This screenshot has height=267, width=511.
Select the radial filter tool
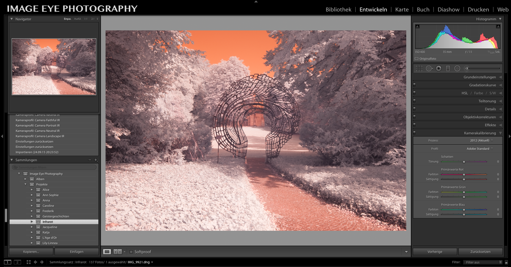tap(457, 68)
